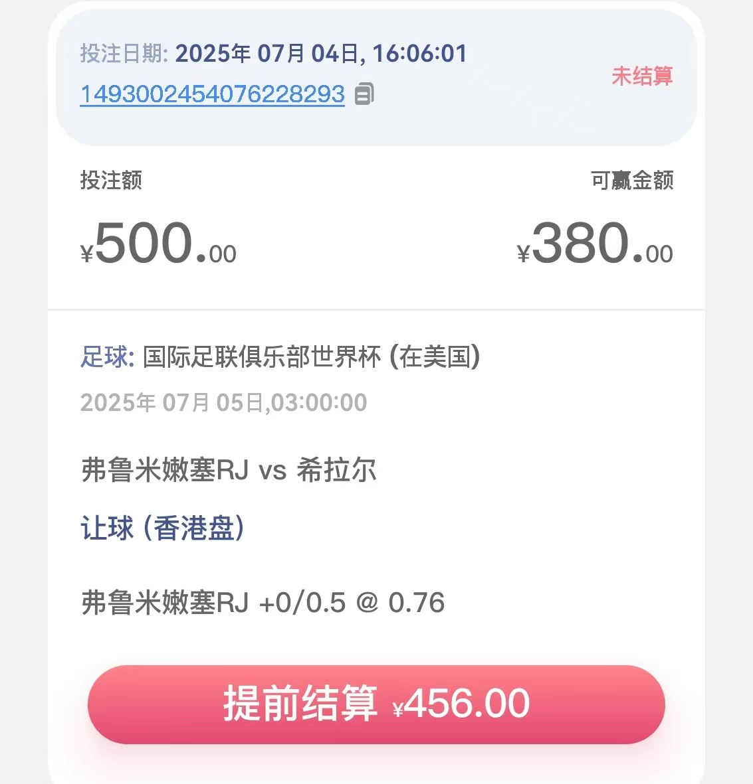Click the +0/0.5 handicap value
The height and width of the screenshot is (784, 753).
click(302, 603)
